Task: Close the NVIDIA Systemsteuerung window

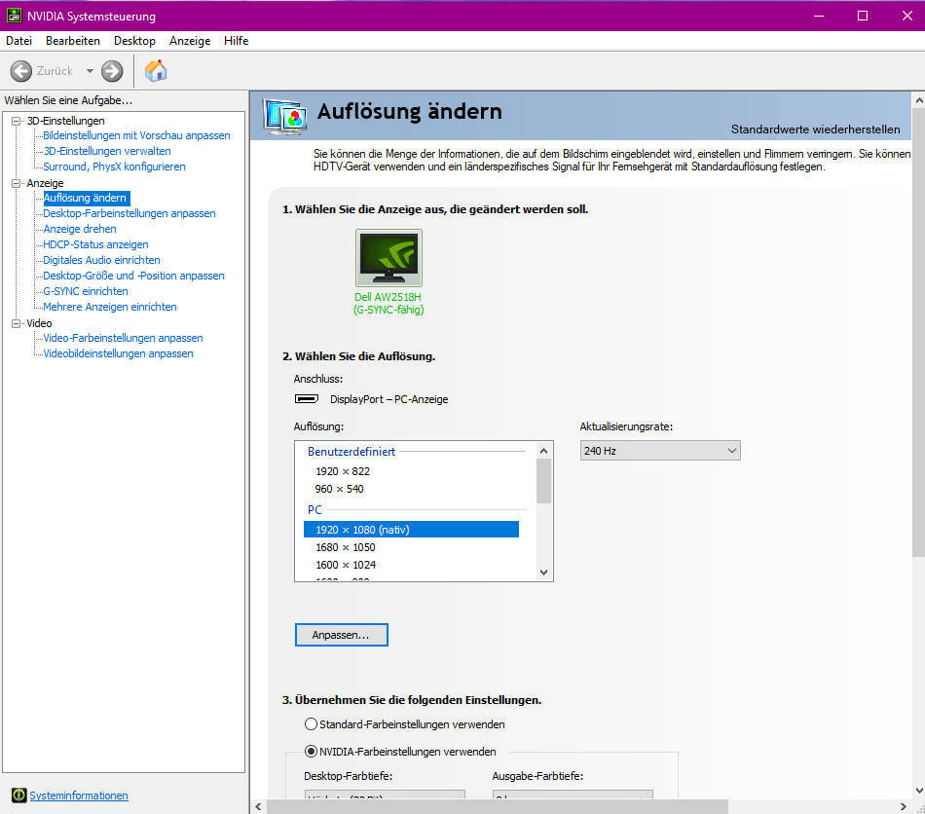Action: point(907,16)
